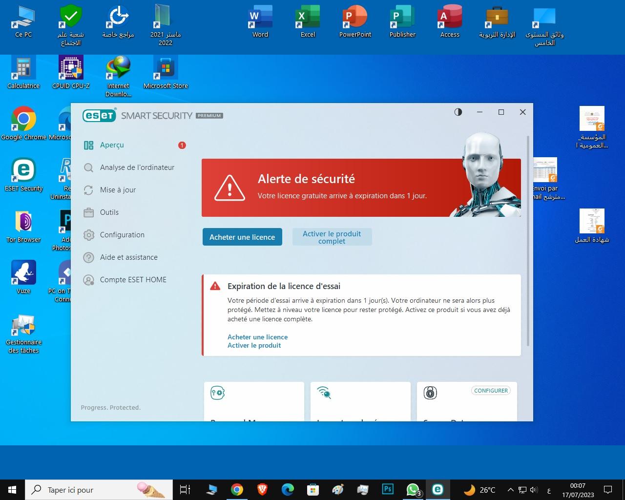Expand the hidden system tray icons chevron
This screenshot has height=500, width=625.
pyautogui.click(x=510, y=489)
